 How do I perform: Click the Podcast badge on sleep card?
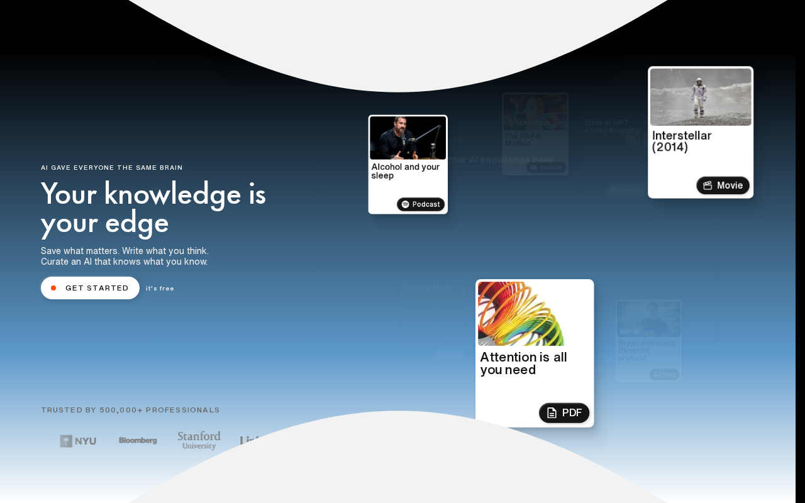(421, 204)
